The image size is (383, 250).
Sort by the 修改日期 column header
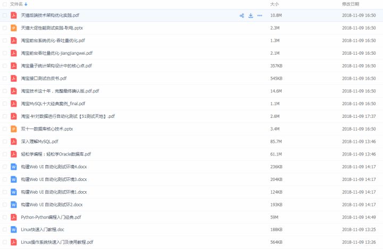[x=351, y=4]
